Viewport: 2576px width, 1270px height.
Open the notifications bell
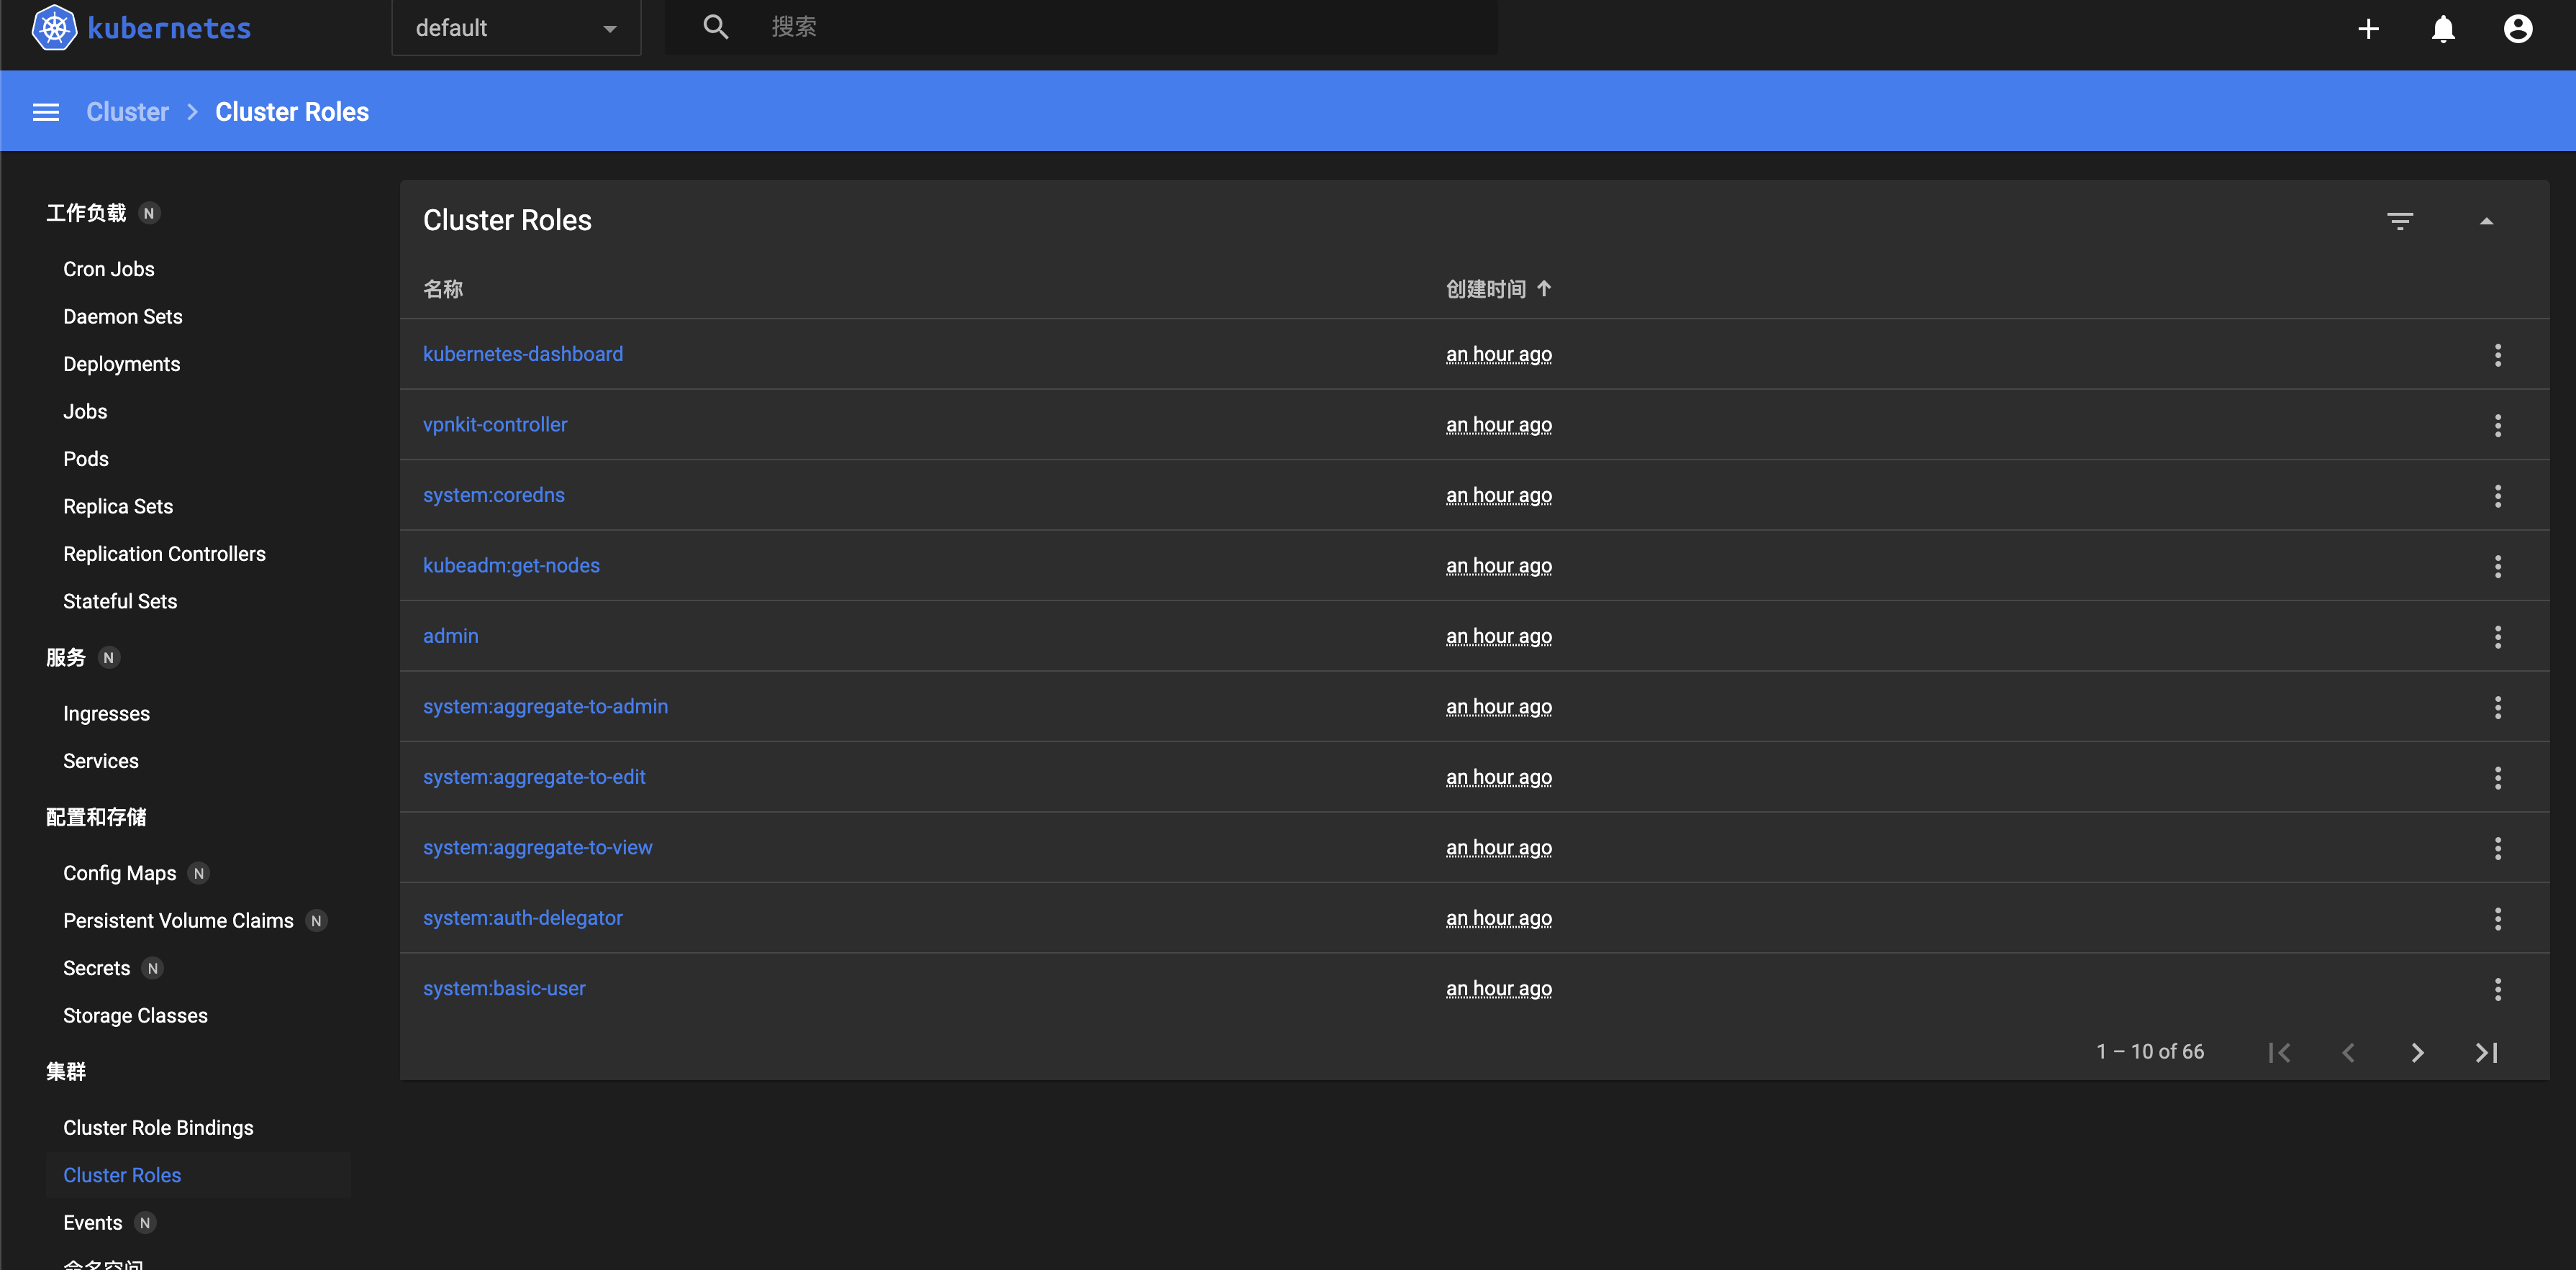pos(2443,28)
